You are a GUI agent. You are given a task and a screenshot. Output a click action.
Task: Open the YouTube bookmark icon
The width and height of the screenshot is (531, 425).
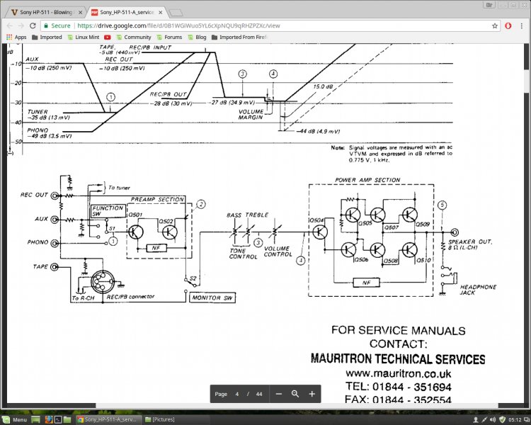pyautogui.click(x=107, y=37)
